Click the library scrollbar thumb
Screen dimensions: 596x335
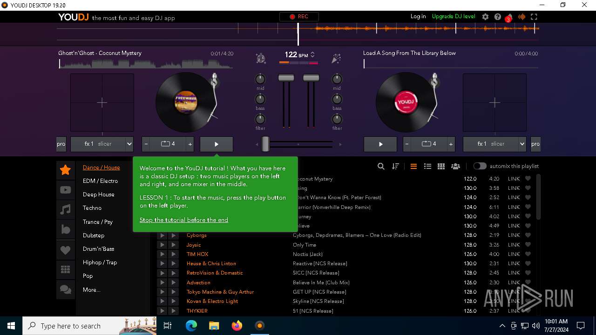tap(539, 196)
